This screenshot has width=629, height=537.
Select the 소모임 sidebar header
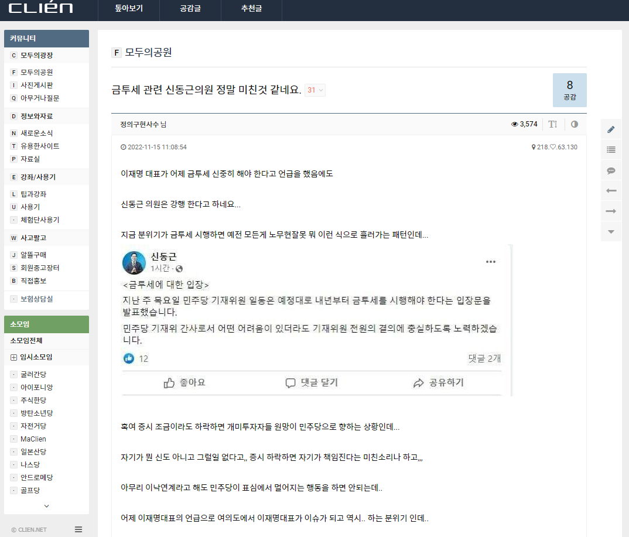point(46,324)
